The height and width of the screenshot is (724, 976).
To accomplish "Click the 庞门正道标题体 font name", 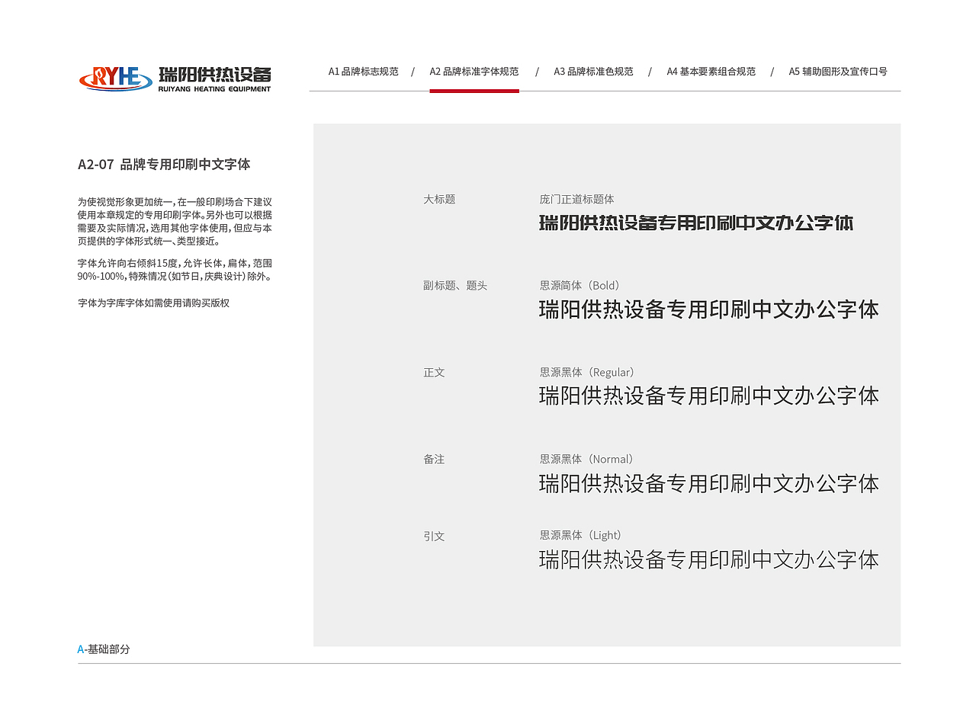I will (576, 198).
